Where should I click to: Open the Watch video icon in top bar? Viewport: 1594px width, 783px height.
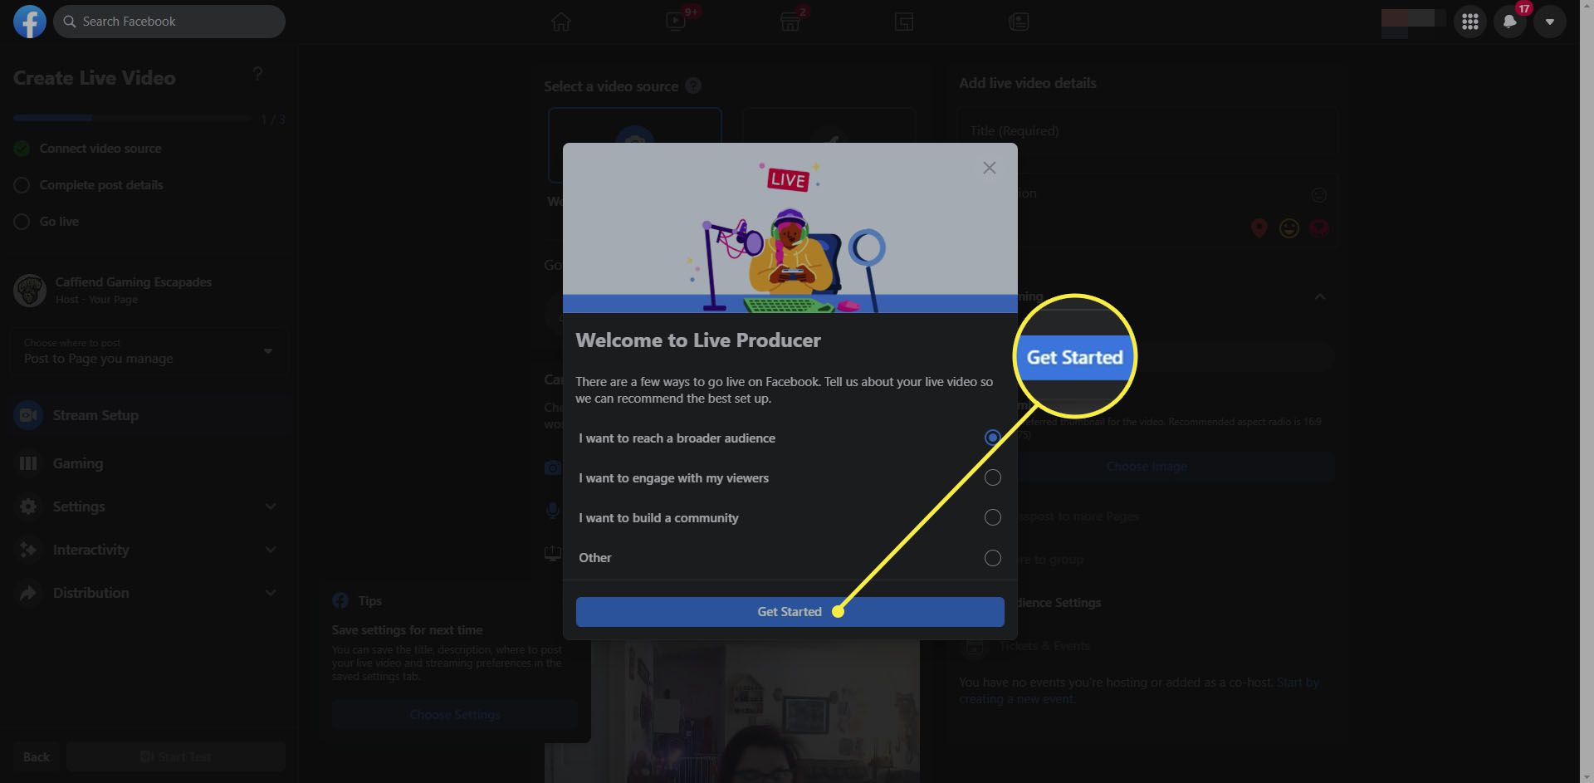(x=676, y=22)
